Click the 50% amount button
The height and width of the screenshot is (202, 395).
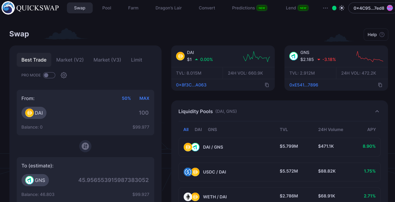126,98
